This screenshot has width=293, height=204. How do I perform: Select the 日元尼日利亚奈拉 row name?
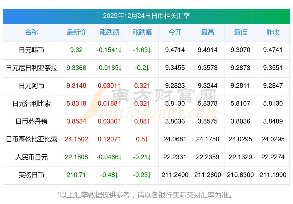31,68
